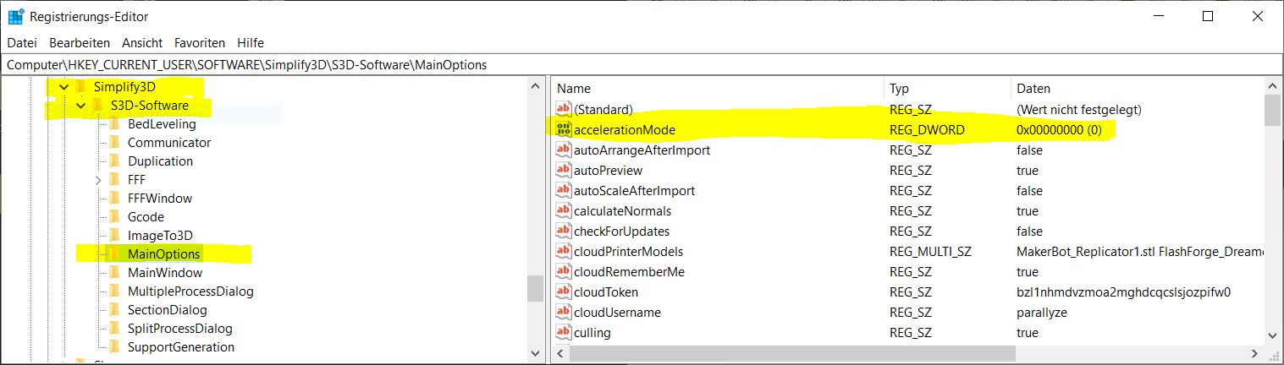Screen dimensions: 1284x365
Task: Select the MainWindow key
Action: pyautogui.click(x=165, y=273)
